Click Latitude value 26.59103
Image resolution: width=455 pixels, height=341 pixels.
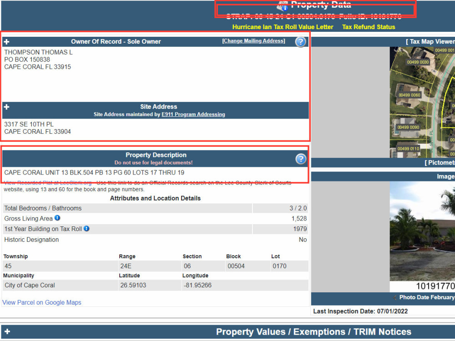tap(133, 286)
